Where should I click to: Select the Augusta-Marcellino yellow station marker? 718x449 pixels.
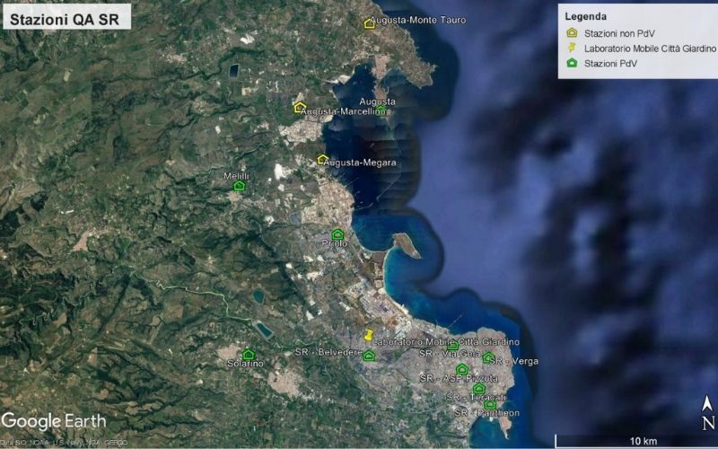(x=299, y=107)
